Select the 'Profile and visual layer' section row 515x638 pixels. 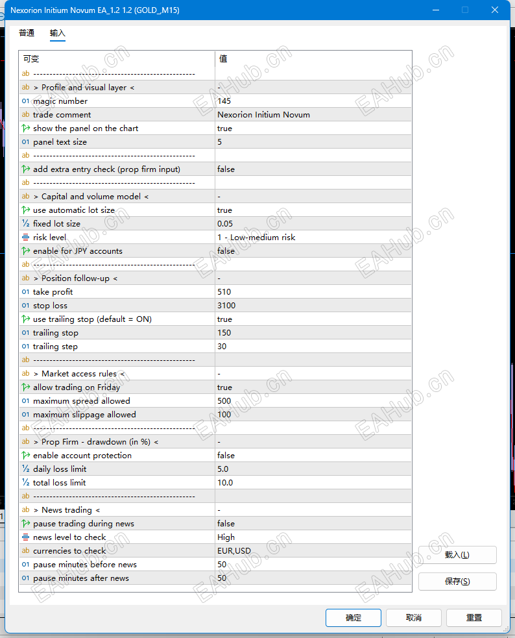215,88
